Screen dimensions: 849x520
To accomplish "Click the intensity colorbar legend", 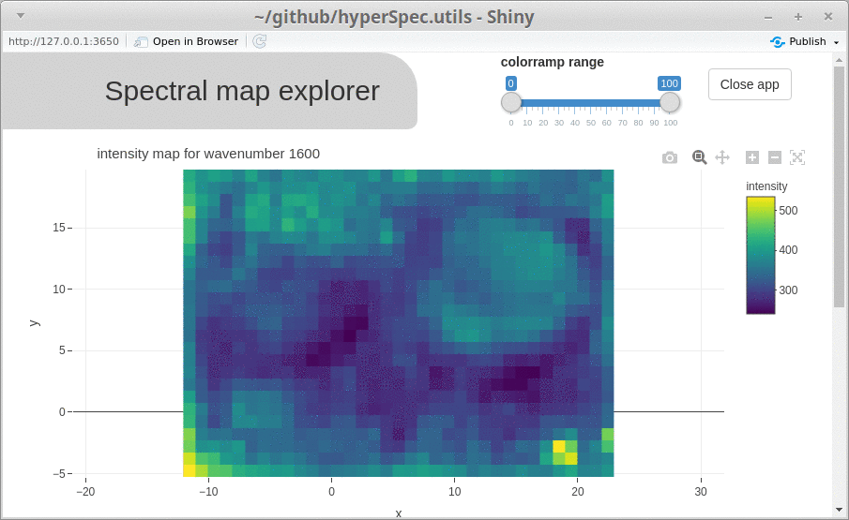I will click(761, 255).
